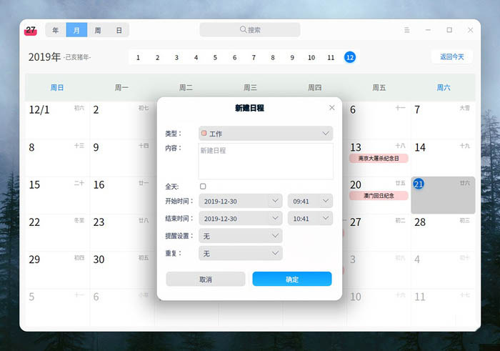Select date 12/1 cell
Viewport: 500px width, 351px height.
pos(57,120)
